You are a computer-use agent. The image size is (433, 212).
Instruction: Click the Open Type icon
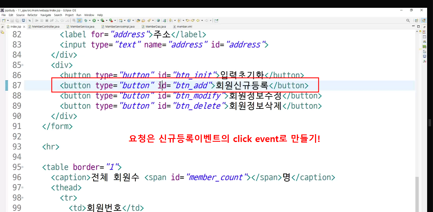pyautogui.click(x=138, y=20)
